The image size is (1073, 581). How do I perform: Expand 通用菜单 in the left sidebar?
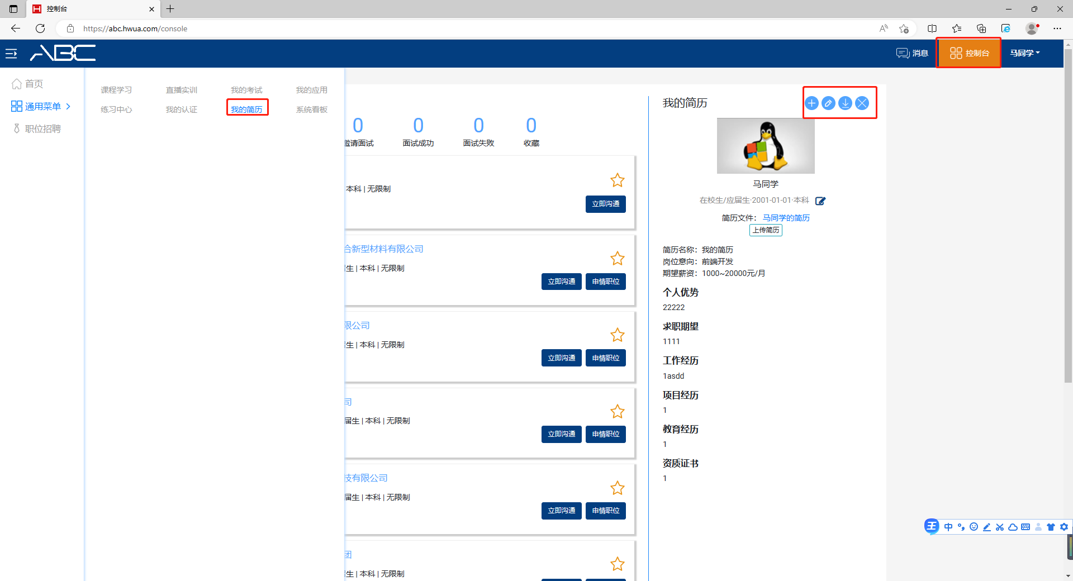pyautogui.click(x=41, y=106)
